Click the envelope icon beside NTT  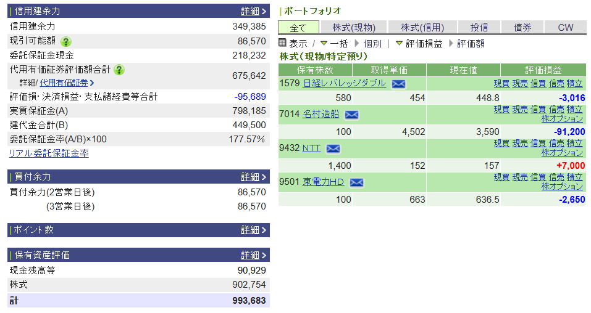click(x=333, y=148)
